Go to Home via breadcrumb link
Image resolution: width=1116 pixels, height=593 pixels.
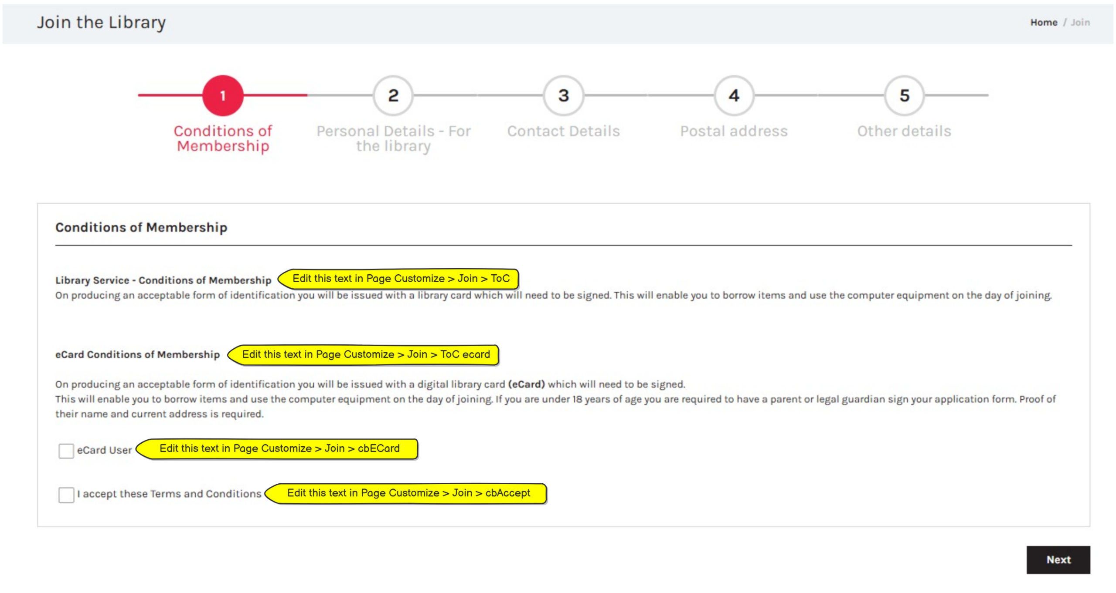pos(1044,23)
